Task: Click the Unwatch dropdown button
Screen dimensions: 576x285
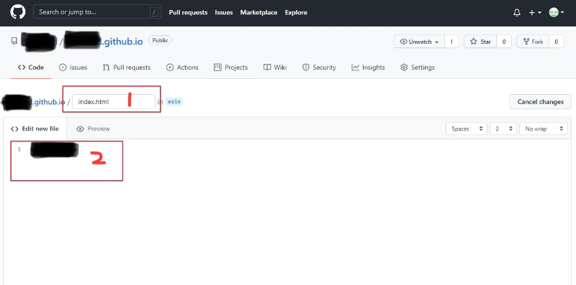Action: [x=419, y=42]
